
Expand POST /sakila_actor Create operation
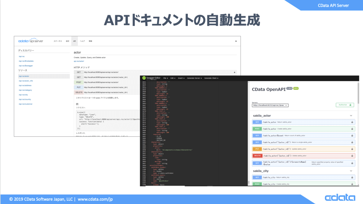tap(303, 129)
